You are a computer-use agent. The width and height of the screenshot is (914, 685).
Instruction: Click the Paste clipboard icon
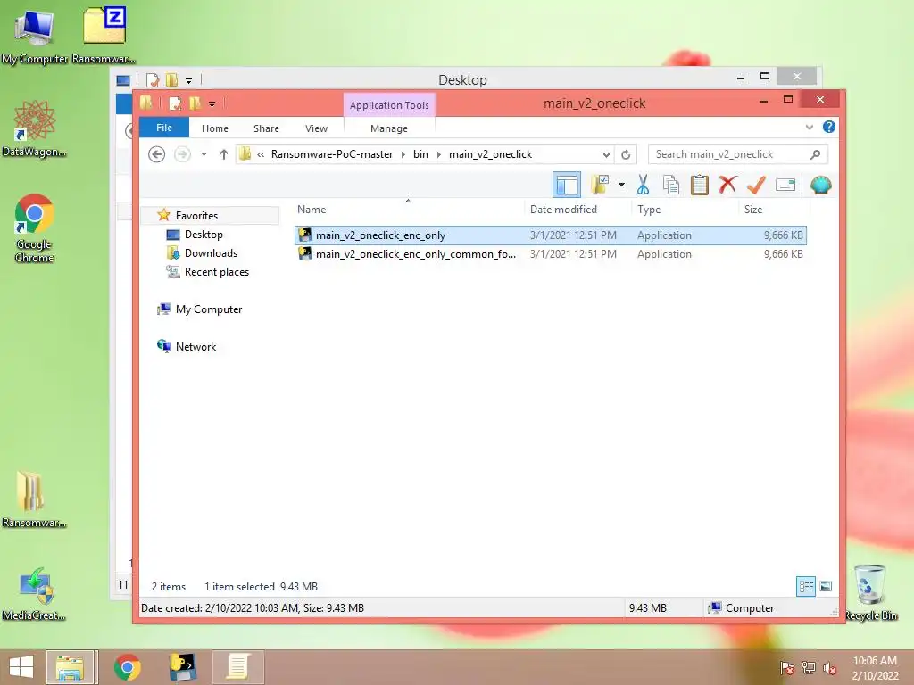(x=700, y=186)
